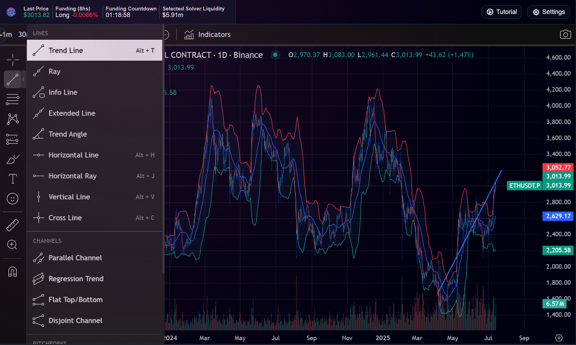Take a chart screenshot with the camera icon
Image resolution: width=576 pixels, height=345 pixels.
pos(565,34)
